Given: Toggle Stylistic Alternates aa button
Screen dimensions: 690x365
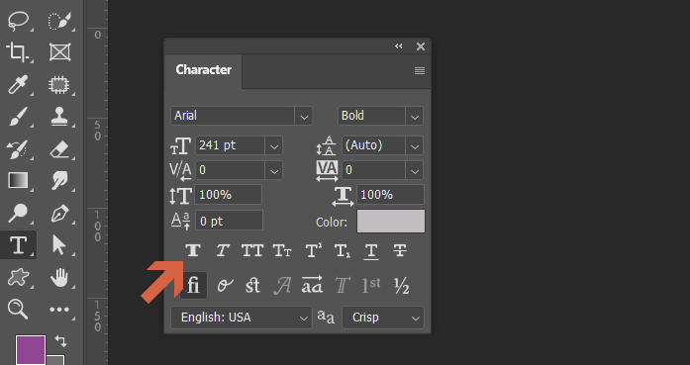Looking at the screenshot, I should pyautogui.click(x=312, y=285).
